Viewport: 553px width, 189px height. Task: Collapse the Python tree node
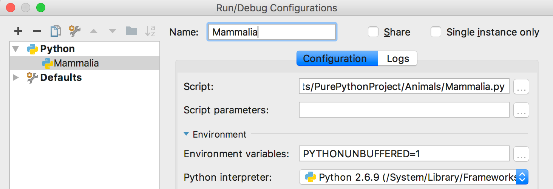pos(15,49)
